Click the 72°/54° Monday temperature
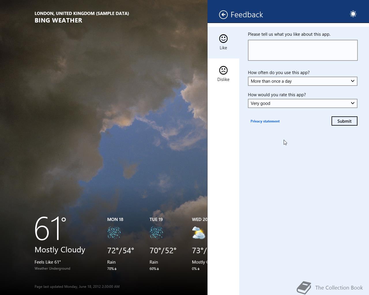Screen dimensions: 369x295 [x=121, y=251]
